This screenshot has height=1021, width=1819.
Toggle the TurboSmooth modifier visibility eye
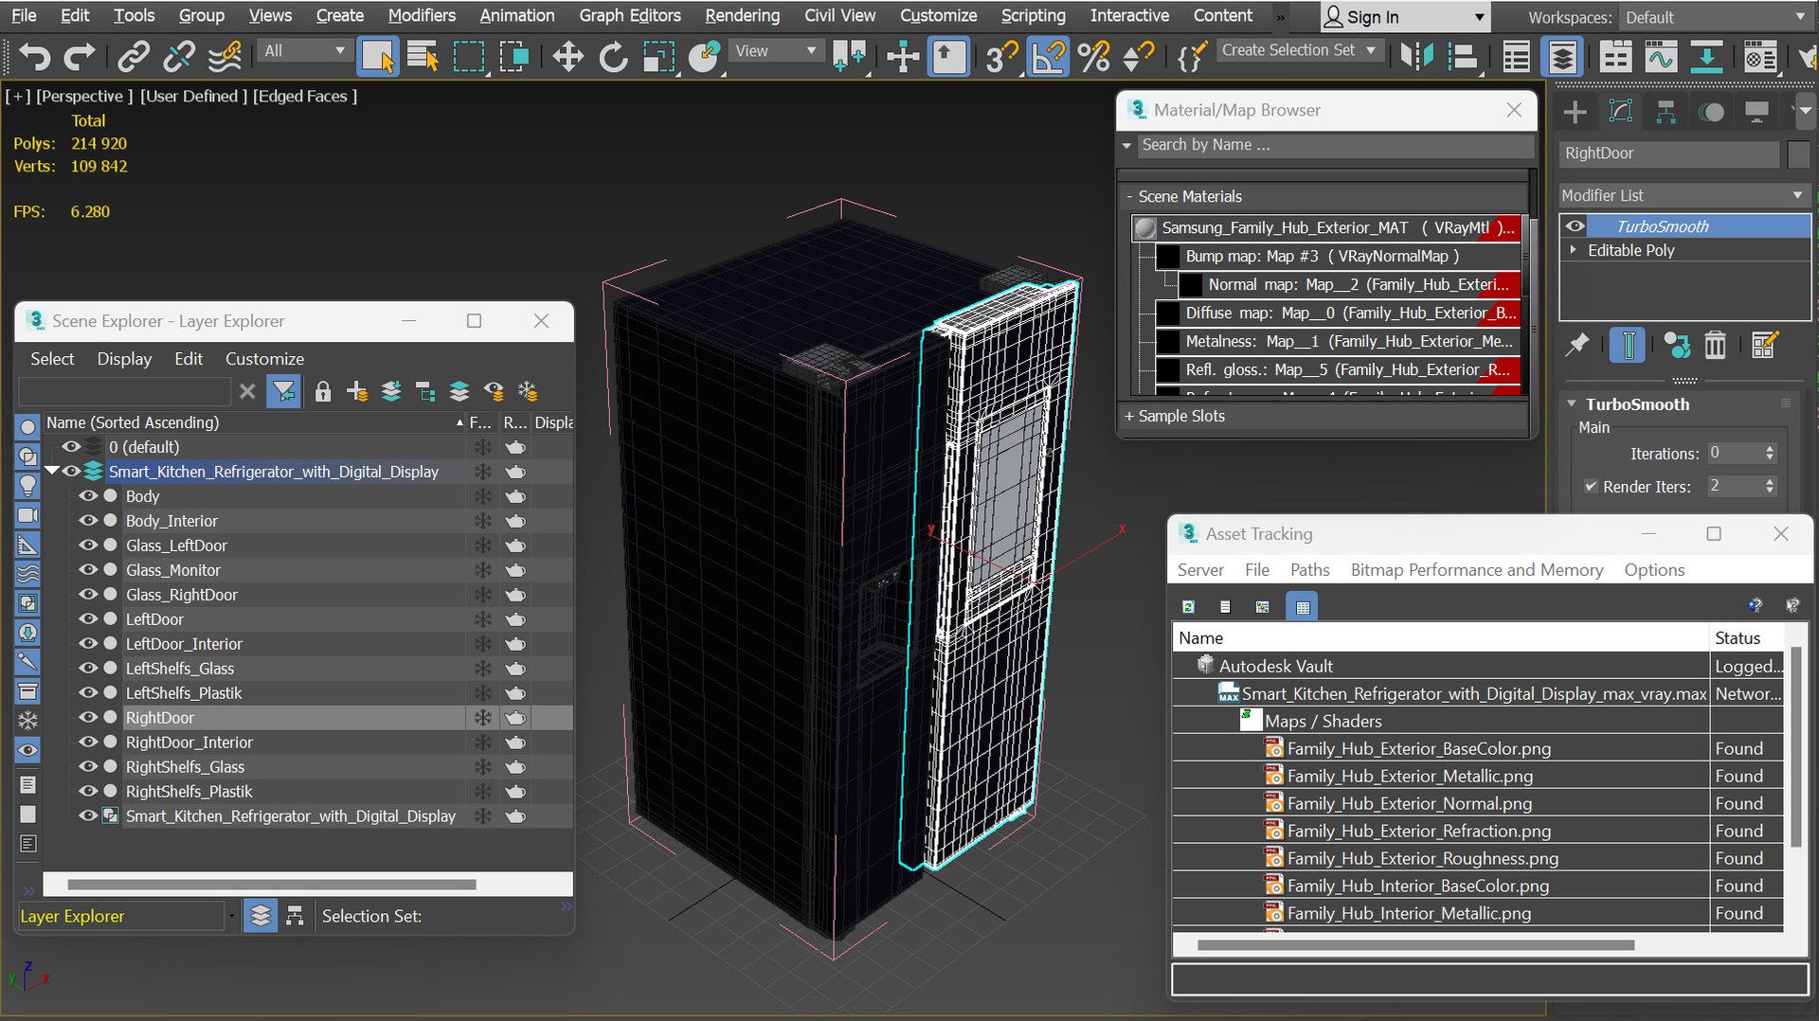click(x=1575, y=226)
